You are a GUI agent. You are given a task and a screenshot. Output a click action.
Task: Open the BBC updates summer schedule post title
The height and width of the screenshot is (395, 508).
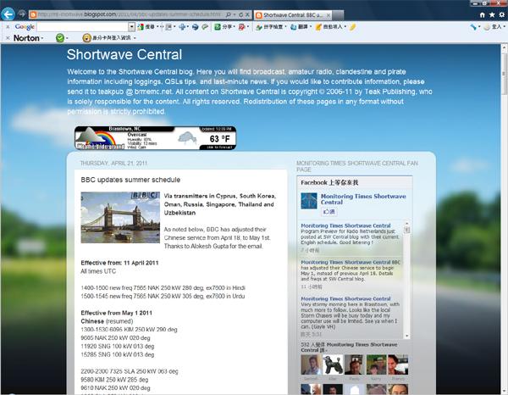coord(130,180)
